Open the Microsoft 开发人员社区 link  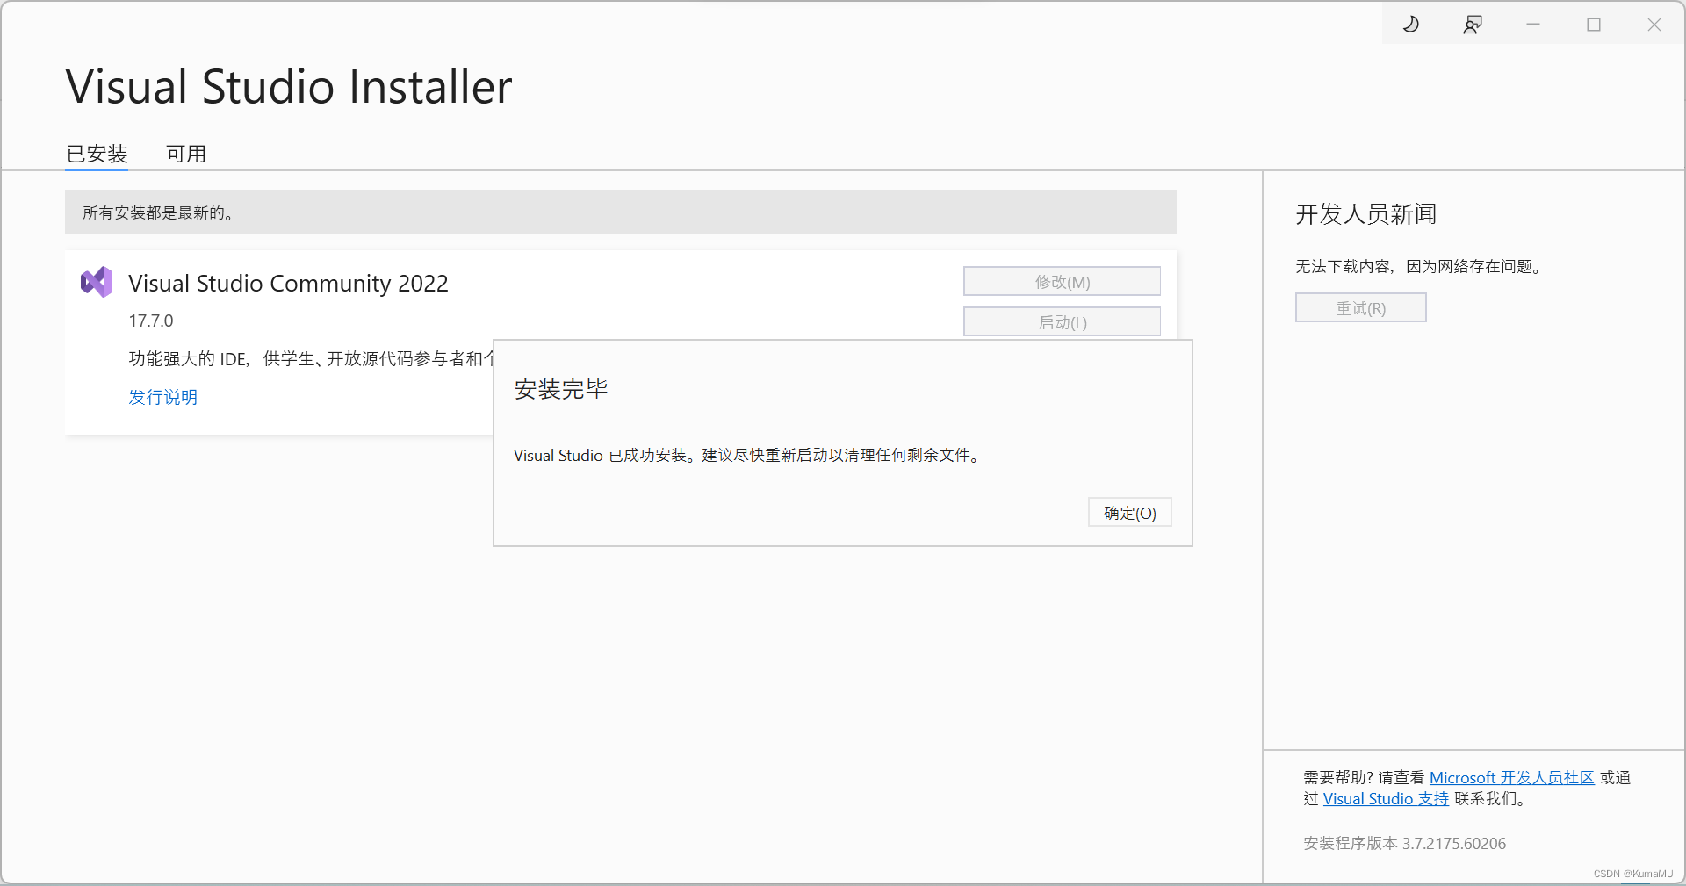[1511, 777]
